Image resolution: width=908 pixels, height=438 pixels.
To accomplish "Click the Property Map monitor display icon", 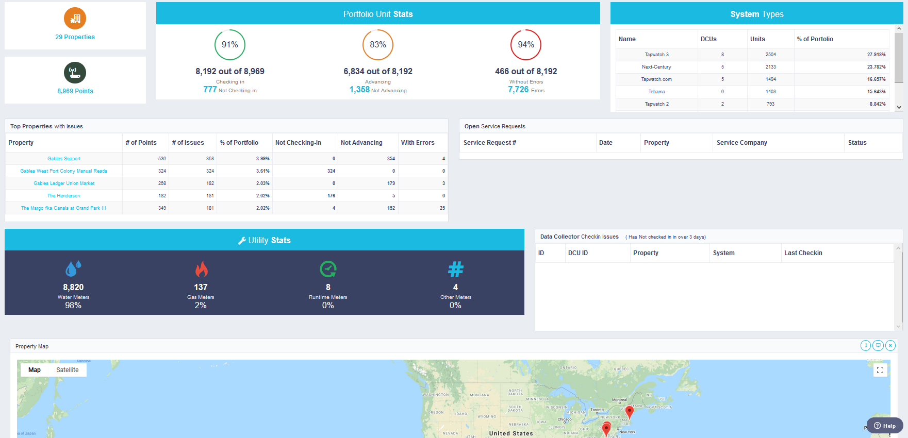I will 878,346.
